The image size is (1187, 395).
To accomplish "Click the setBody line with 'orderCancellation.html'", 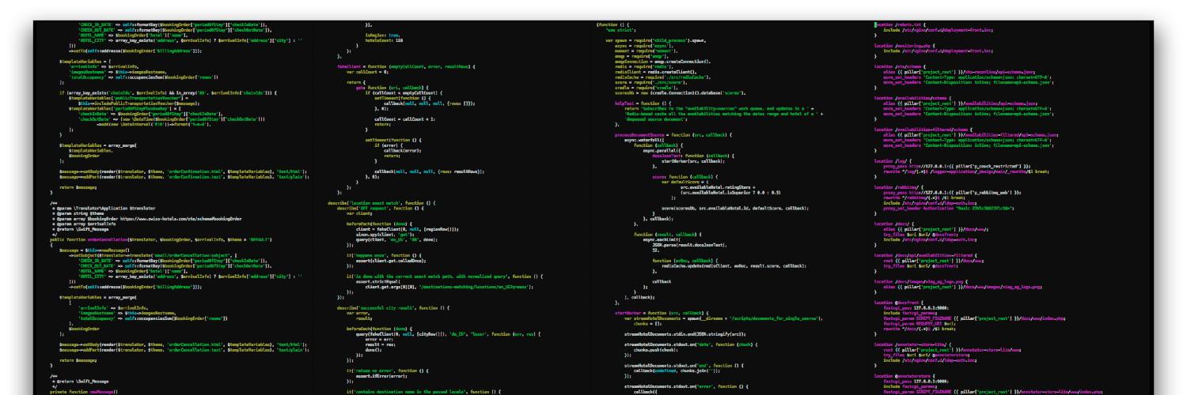I will (183, 344).
